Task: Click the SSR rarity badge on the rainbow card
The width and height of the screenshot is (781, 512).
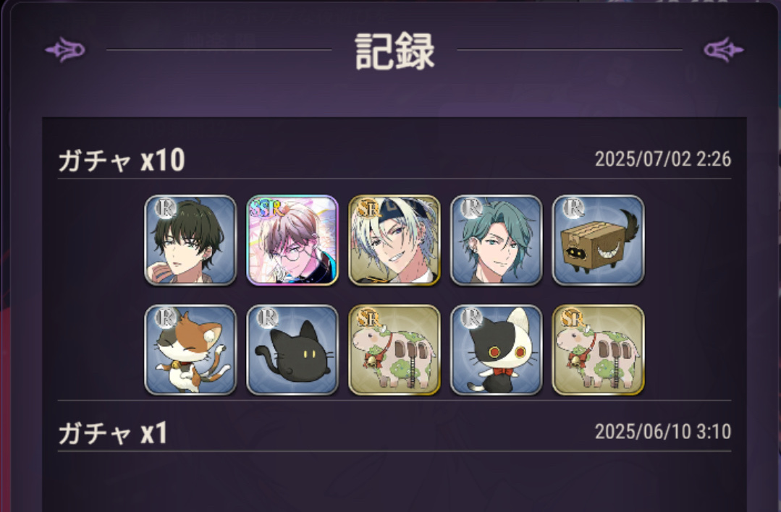Action: [x=268, y=208]
